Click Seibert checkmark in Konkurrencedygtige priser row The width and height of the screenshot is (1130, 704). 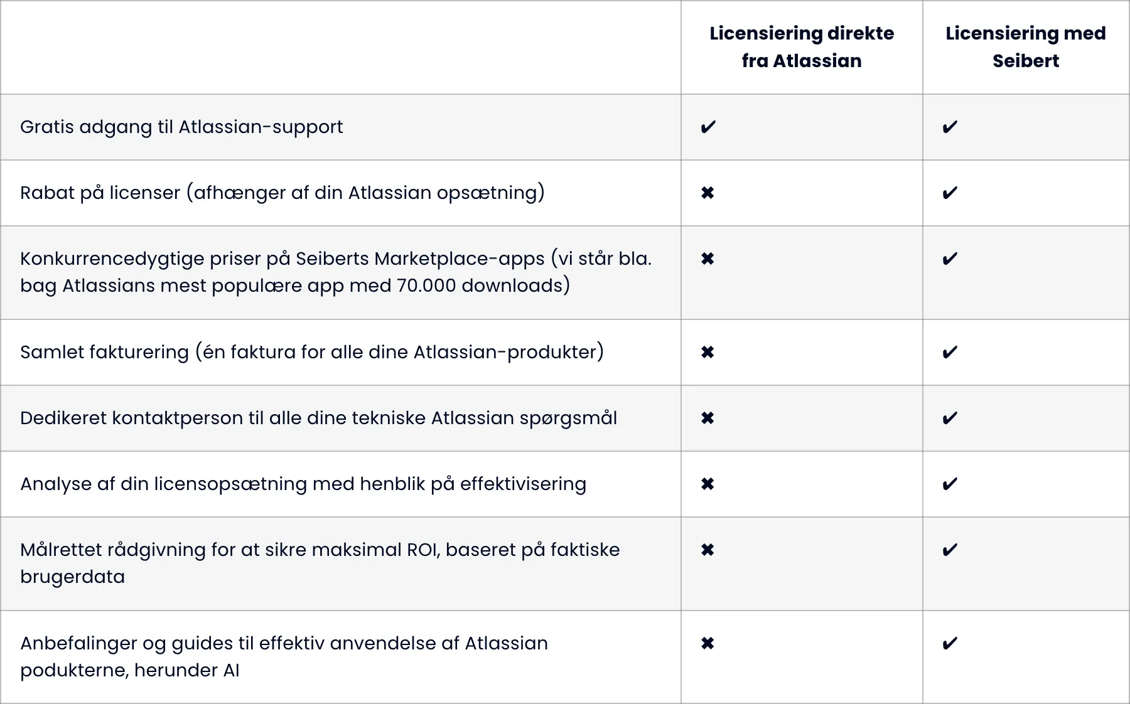pyautogui.click(x=950, y=259)
